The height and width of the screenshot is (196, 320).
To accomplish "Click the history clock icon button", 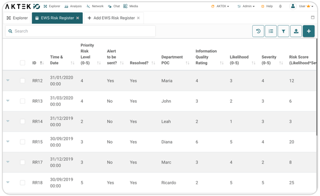I will [x=258, y=31].
